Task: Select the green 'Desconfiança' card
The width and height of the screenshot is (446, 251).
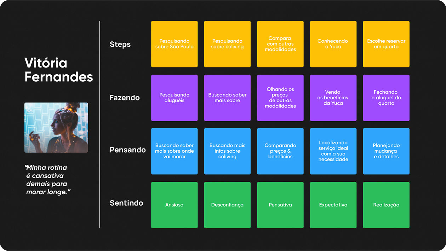Action: (227, 205)
